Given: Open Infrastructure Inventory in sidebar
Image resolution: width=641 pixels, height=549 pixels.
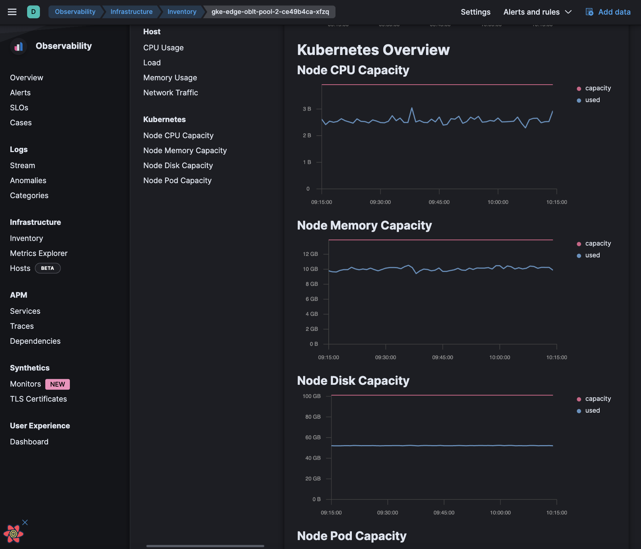Looking at the screenshot, I should (26, 238).
